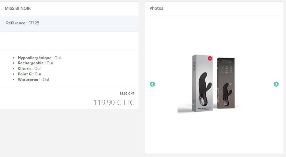Image resolution: width=286 pixels, height=157 pixels.
Task: Click the Waterproof attribute line
Action: 33,80
